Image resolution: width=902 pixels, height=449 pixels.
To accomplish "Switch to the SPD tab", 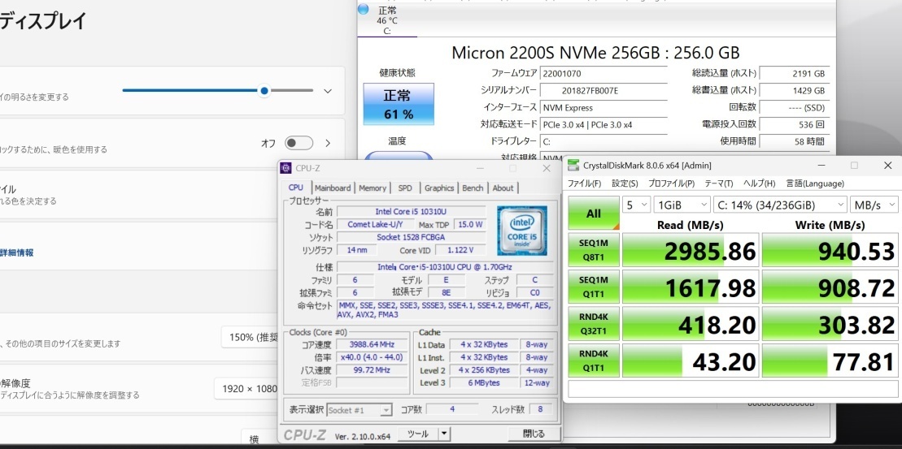I will (405, 188).
